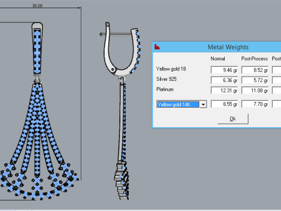Click Silver 925 Normal field 6.36 gr
The width and height of the screenshot is (281, 211).
[224, 80]
